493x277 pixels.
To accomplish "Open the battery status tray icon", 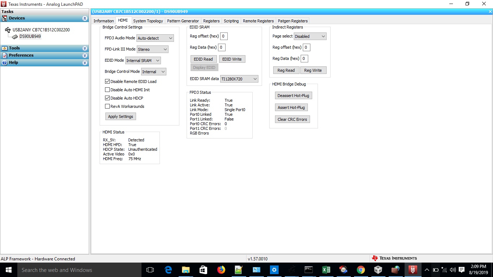I will [436, 270].
